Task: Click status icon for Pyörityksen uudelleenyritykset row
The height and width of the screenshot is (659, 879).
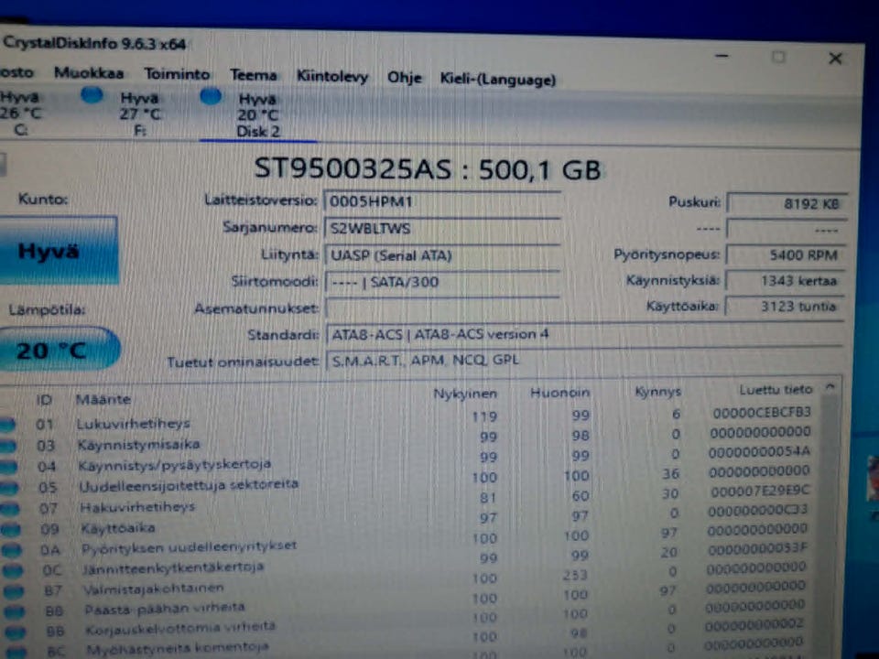Action: [x=12, y=550]
